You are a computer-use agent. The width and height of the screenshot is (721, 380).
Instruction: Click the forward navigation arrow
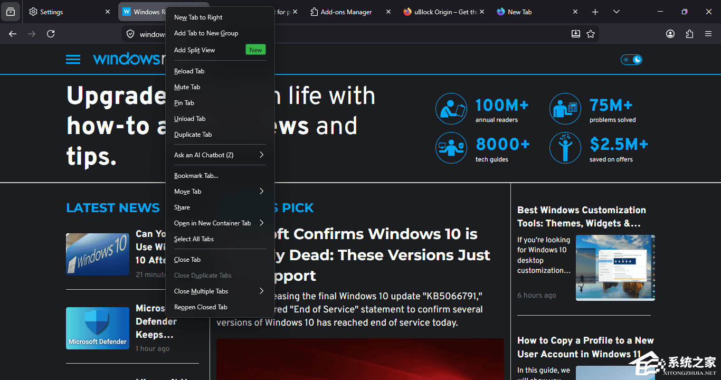(x=32, y=34)
